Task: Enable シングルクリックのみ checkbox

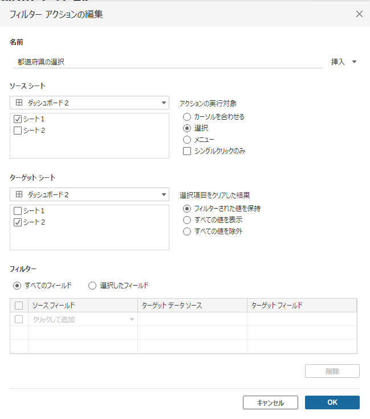Action: (186, 151)
